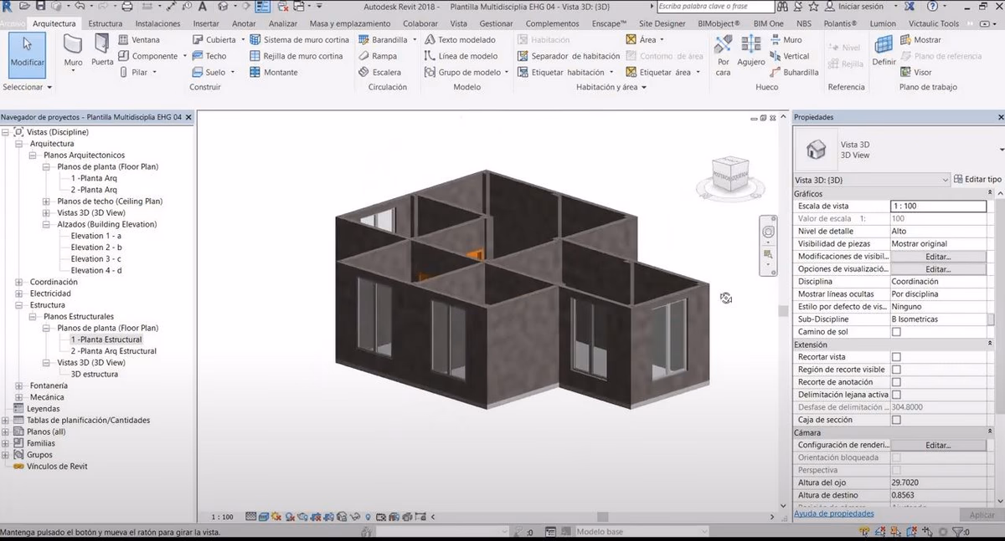Click the Ventana window tool
This screenshot has height=541, width=1005.
(x=138, y=39)
